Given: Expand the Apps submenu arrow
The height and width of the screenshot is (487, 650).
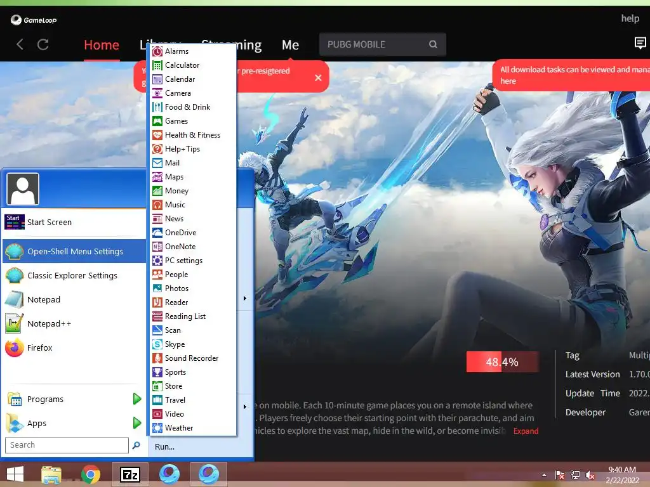Looking at the screenshot, I should click(137, 423).
